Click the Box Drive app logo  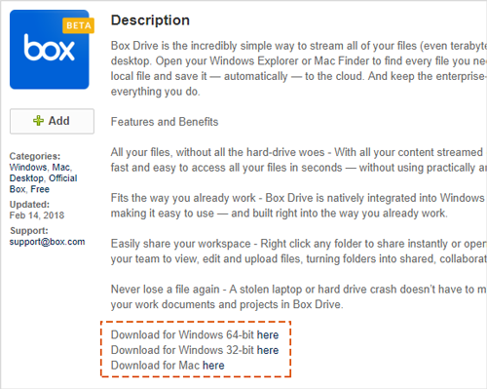[x=50, y=50]
